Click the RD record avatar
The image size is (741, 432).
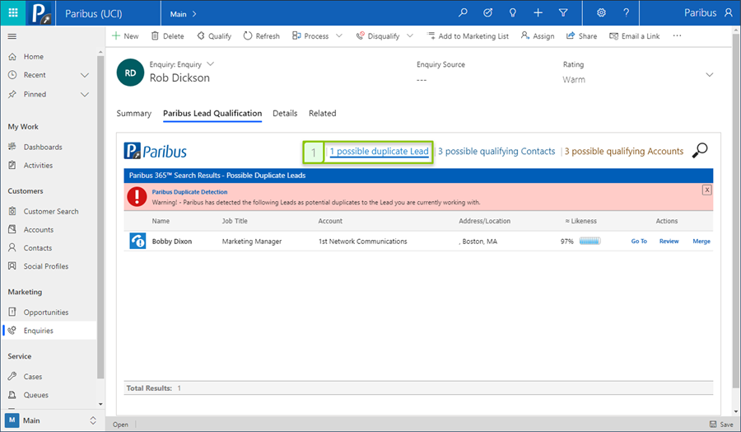[130, 73]
